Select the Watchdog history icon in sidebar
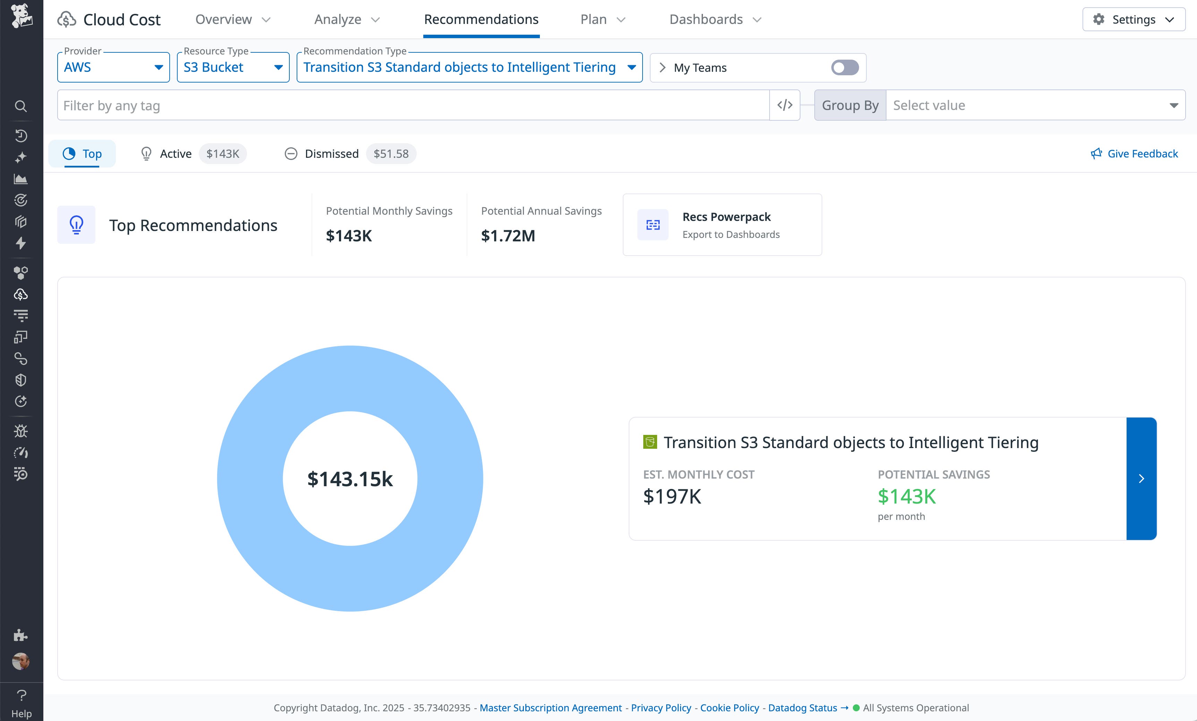Screen dimensions: 1197x721 click(x=20, y=136)
